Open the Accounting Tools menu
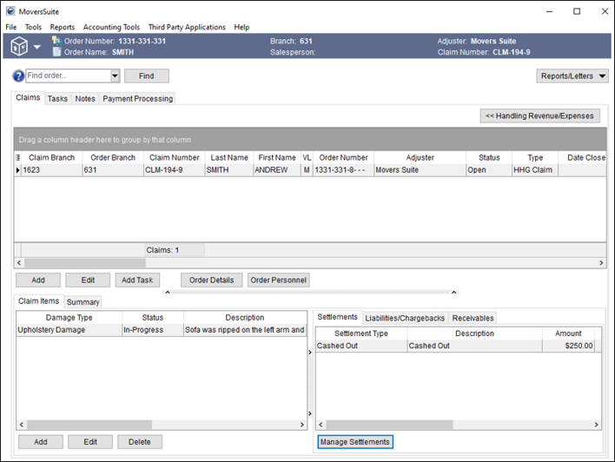Screen dimensions: 615x462 [x=111, y=27]
